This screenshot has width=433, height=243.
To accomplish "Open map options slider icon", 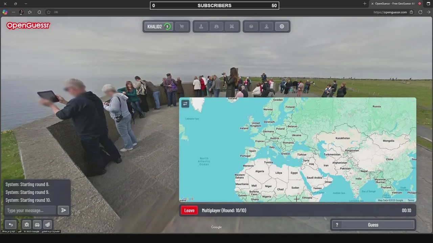I will click(185, 104).
